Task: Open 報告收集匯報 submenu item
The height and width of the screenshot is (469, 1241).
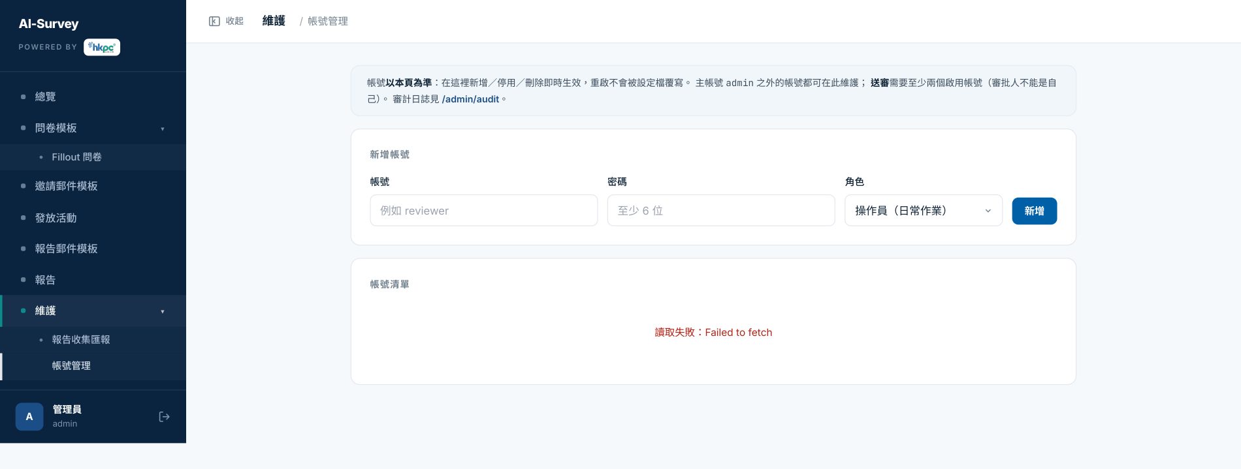Action: pyautogui.click(x=93, y=340)
